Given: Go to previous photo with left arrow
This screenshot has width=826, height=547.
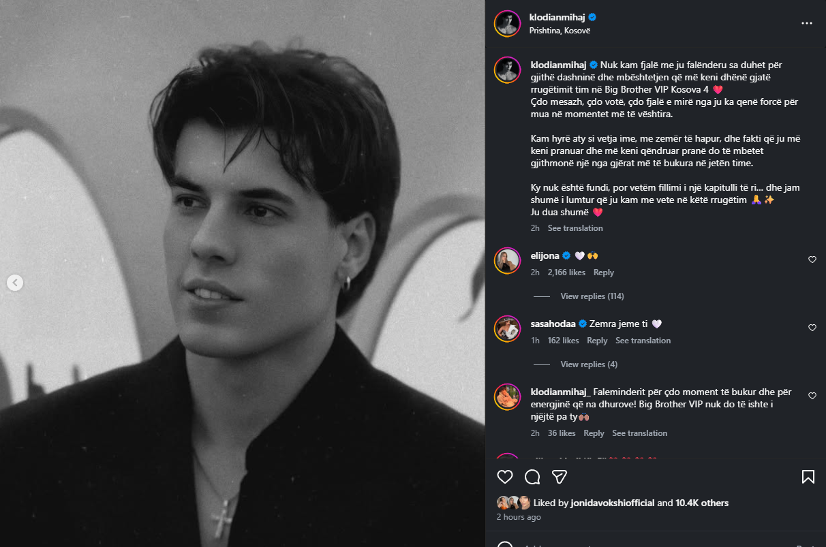Looking at the screenshot, I should (x=15, y=283).
